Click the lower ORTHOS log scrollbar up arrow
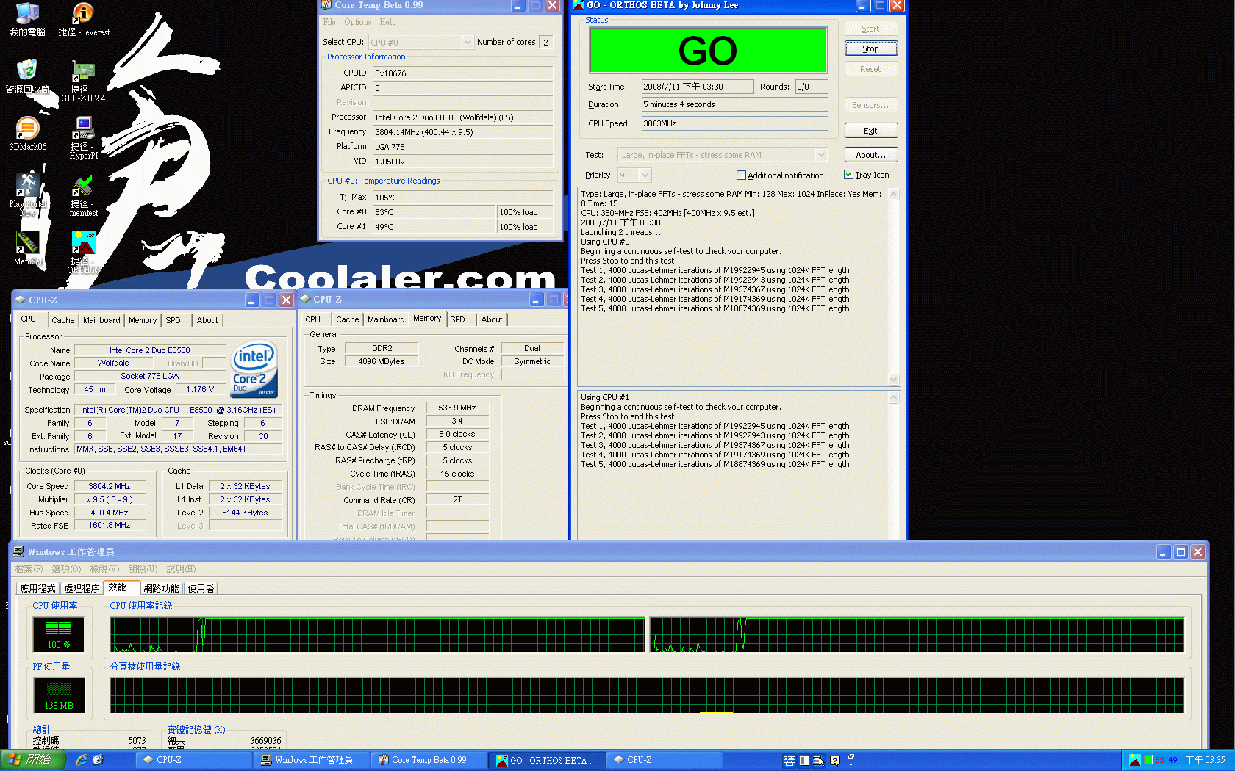The image size is (1235, 771). 894,397
